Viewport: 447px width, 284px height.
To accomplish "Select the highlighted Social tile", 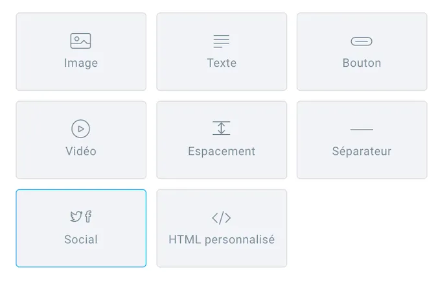I will [x=81, y=228].
